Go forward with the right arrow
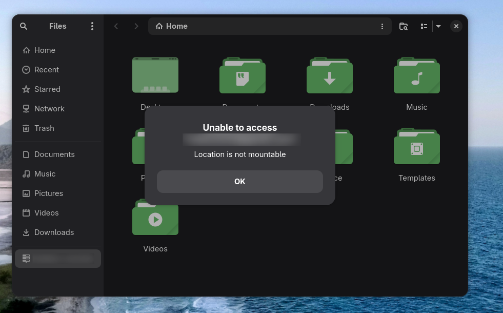The height and width of the screenshot is (313, 503). (136, 26)
